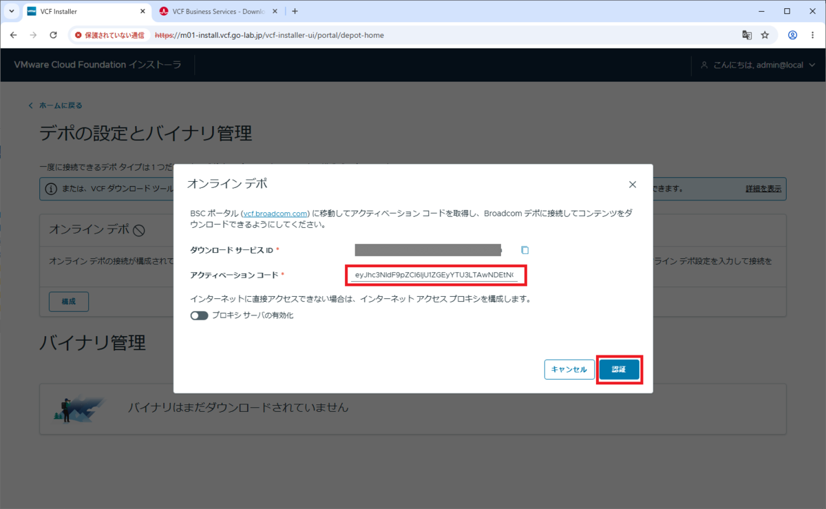Image resolution: width=826 pixels, height=509 pixels.
Task: Click the デポの設定とバイナリ管理 heading
Action: point(146,133)
